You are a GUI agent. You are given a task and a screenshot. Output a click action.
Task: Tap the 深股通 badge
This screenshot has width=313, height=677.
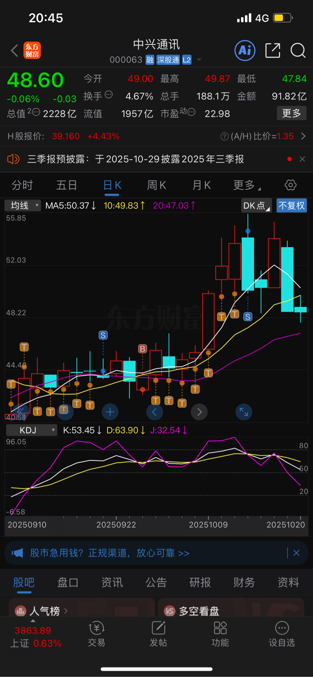(168, 60)
